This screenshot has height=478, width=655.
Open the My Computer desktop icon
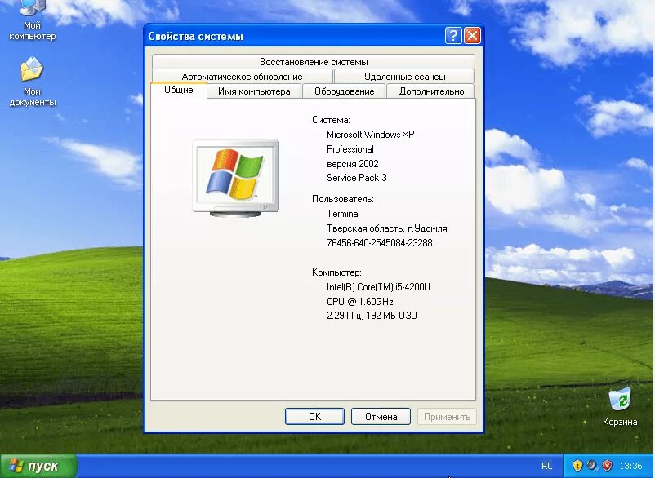tap(32, 21)
